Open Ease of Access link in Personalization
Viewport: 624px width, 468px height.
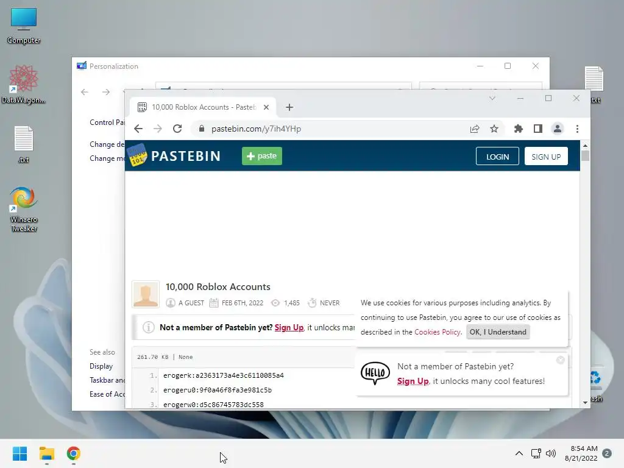point(107,394)
